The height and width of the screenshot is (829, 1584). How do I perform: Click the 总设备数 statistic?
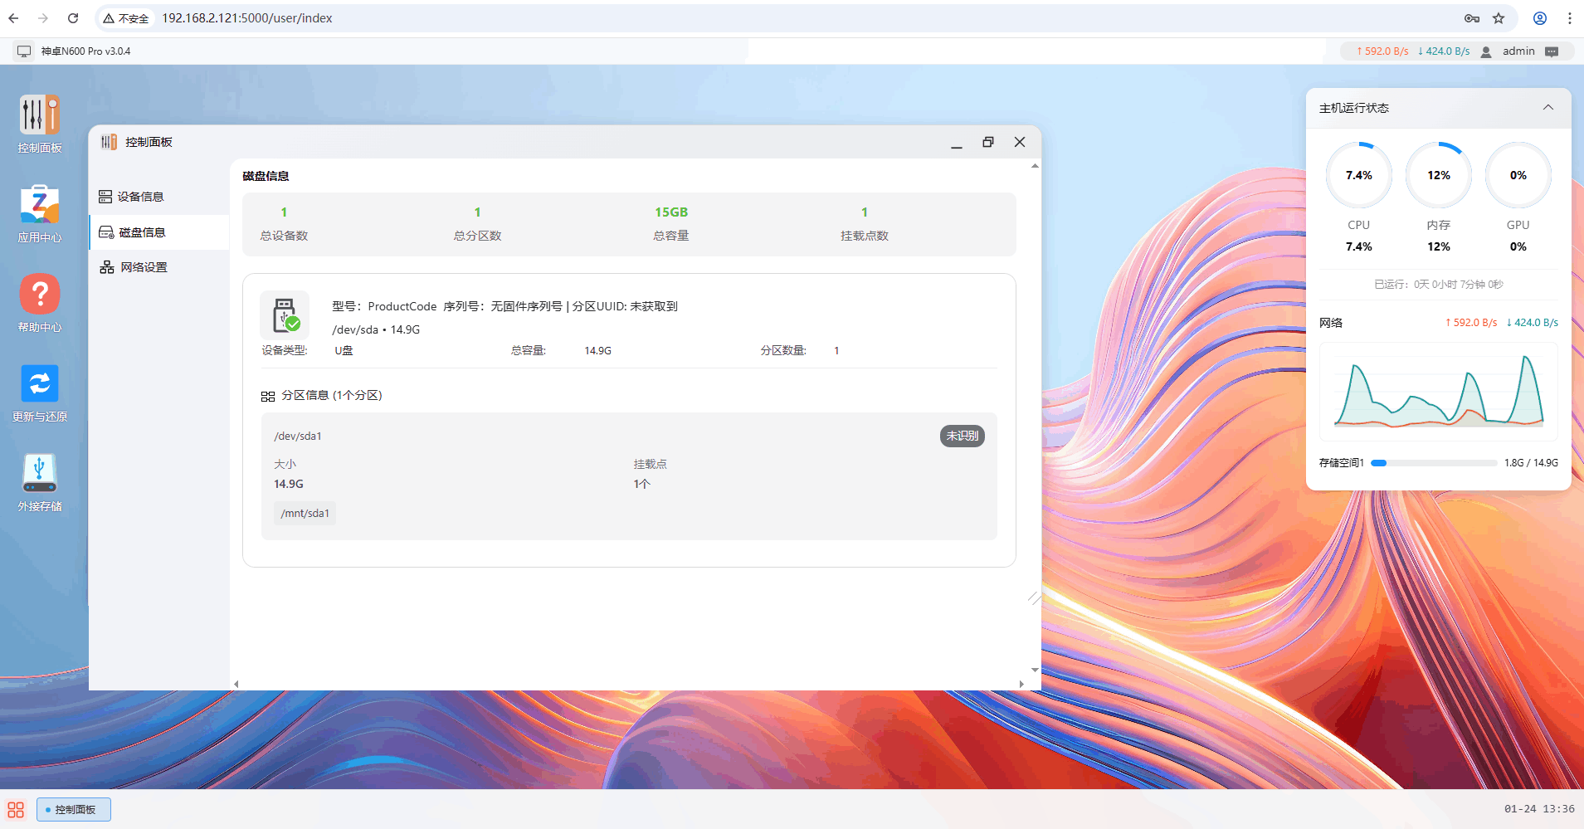284,224
